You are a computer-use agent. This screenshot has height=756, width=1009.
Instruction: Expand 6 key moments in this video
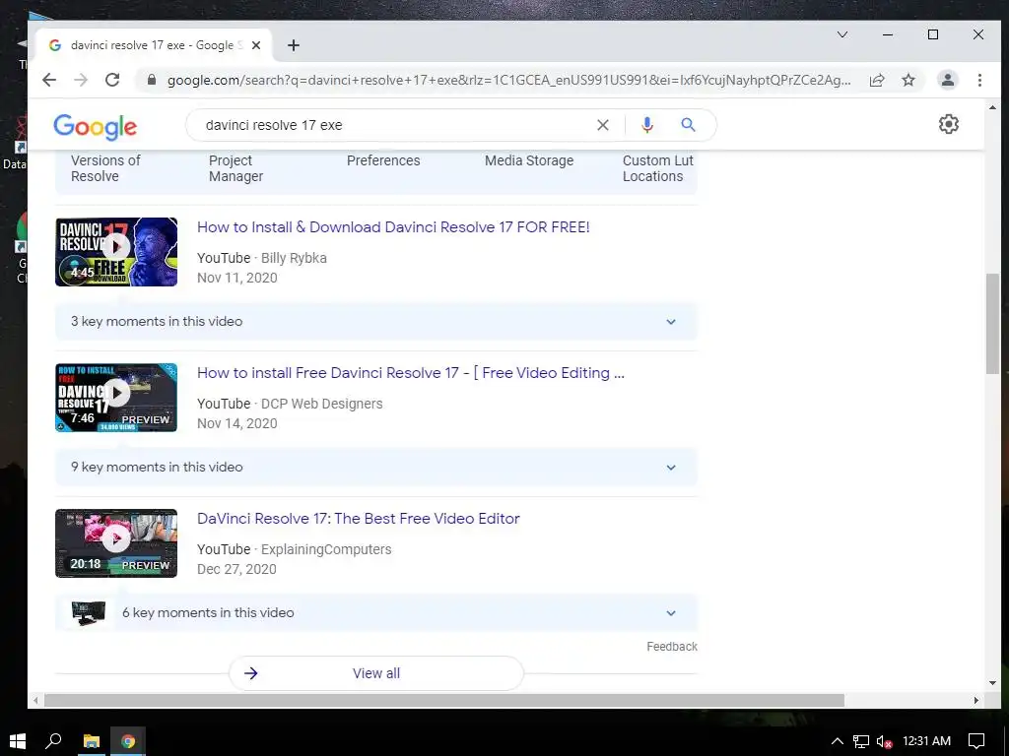pos(375,613)
